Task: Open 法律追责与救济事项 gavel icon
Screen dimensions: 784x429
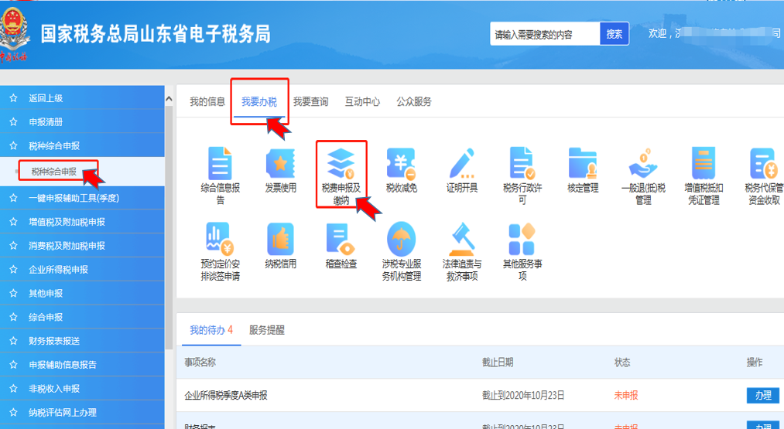Action: (461, 239)
